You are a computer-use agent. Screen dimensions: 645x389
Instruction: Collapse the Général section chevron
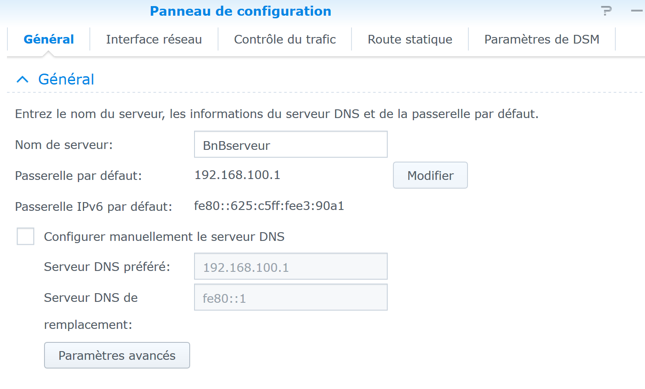pos(22,79)
